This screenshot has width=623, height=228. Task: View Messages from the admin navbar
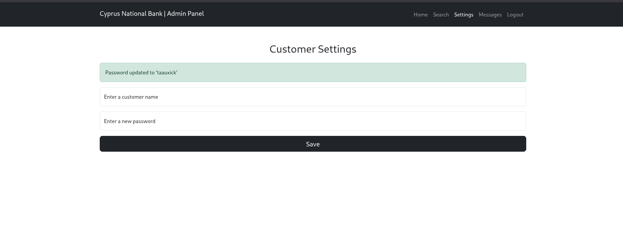coord(490,14)
